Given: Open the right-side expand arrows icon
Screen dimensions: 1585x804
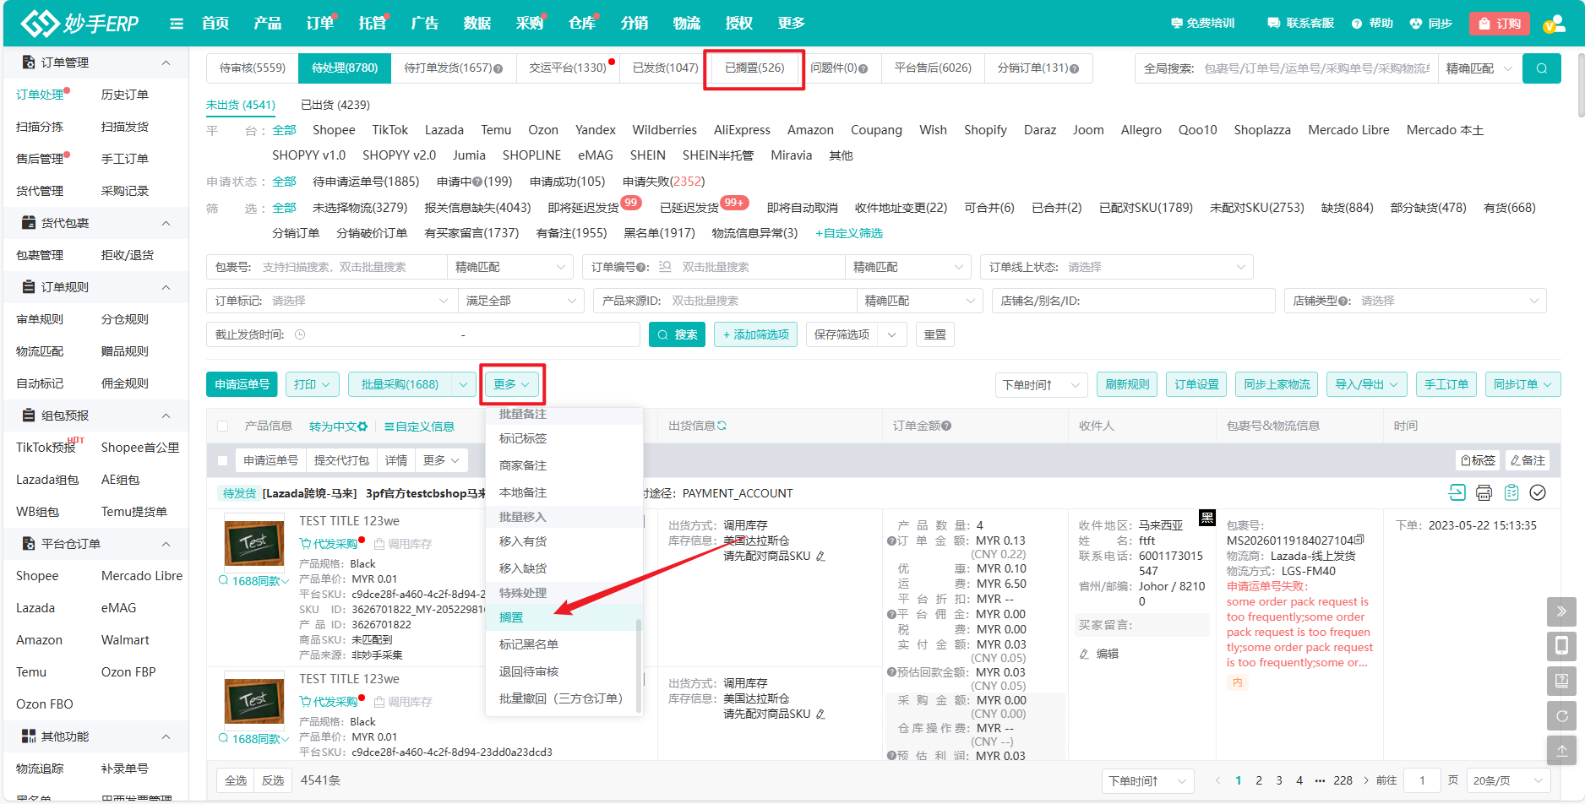Looking at the screenshot, I should pyautogui.click(x=1561, y=611).
